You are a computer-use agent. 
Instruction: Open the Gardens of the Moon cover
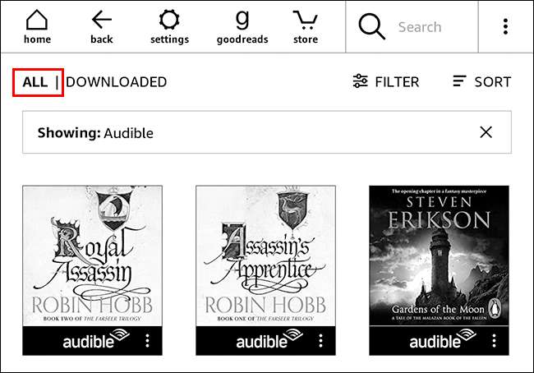tap(439, 256)
